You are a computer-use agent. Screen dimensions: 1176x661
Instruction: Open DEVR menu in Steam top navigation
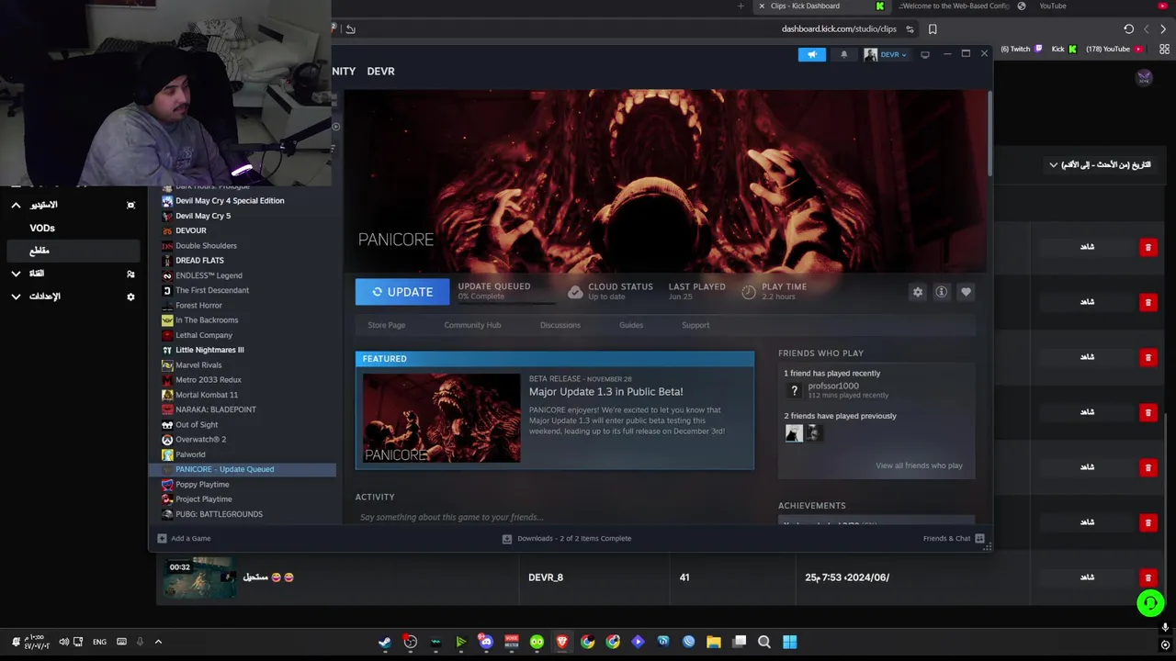pyautogui.click(x=380, y=71)
